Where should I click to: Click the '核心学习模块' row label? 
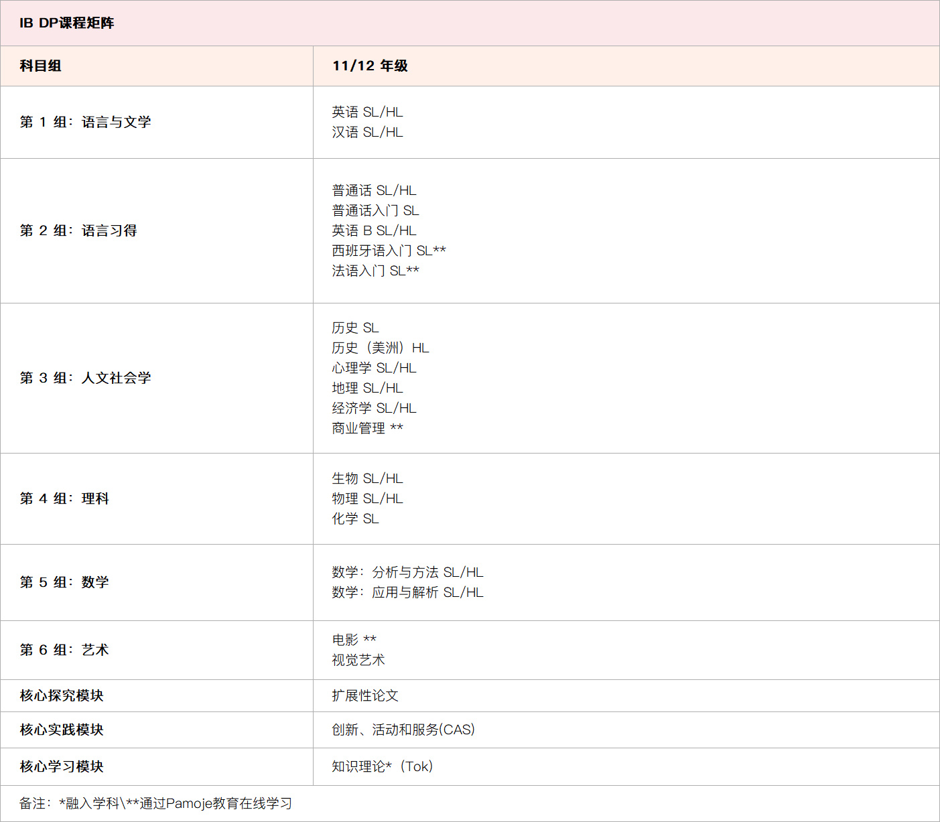click(x=62, y=766)
